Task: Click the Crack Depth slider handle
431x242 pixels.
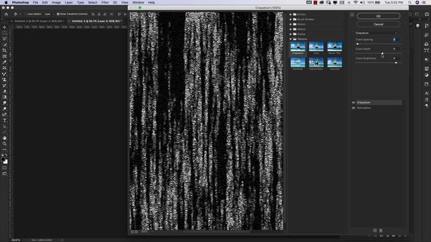Action: click(383, 53)
